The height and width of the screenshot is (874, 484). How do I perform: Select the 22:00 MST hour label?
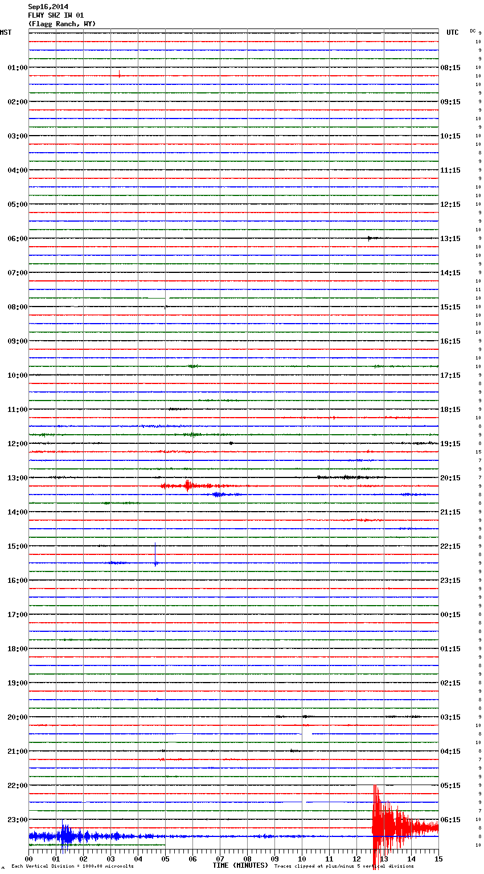(x=17, y=786)
